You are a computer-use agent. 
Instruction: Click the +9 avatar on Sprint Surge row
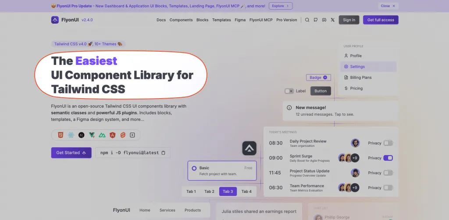pos(355,158)
